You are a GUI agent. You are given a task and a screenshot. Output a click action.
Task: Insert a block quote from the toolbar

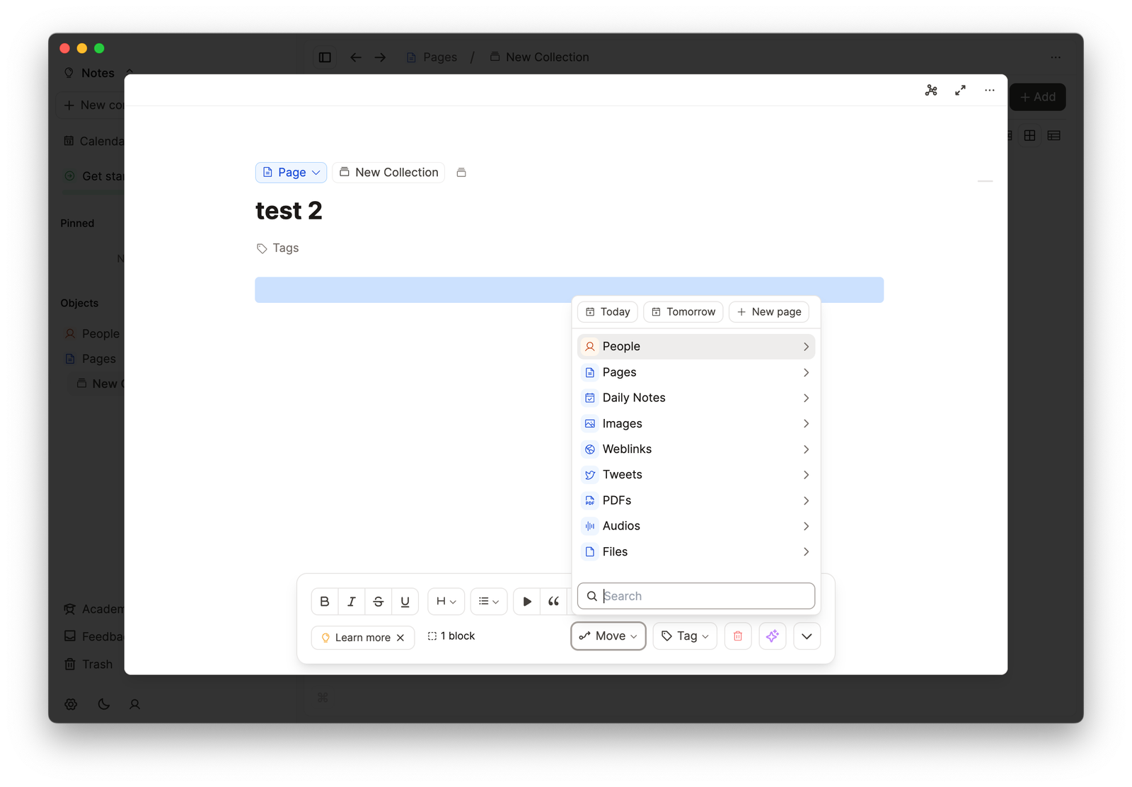[553, 602]
